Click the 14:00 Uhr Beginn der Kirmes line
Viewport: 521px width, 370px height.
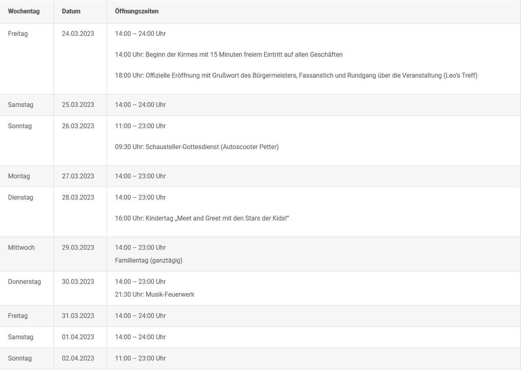228,55
